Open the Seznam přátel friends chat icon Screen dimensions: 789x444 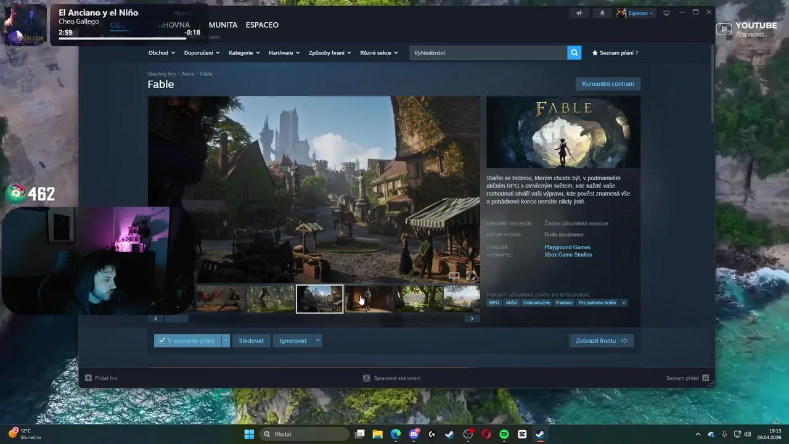pos(705,378)
